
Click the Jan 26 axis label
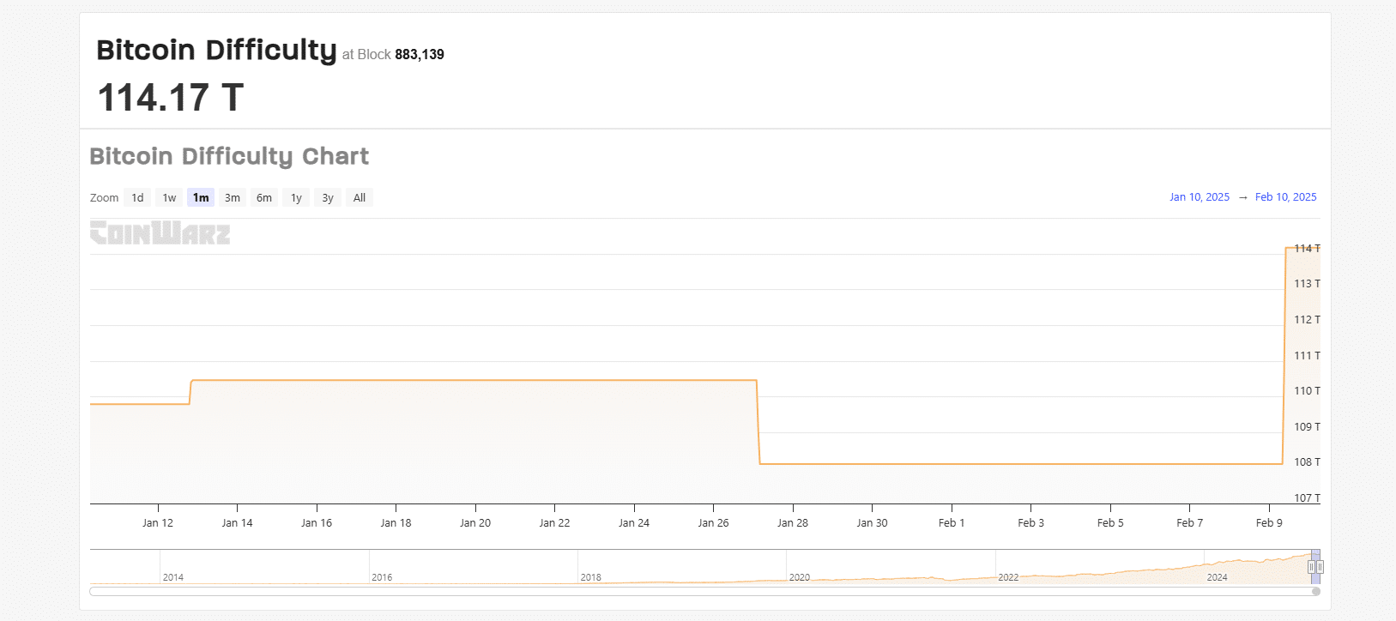point(713,522)
